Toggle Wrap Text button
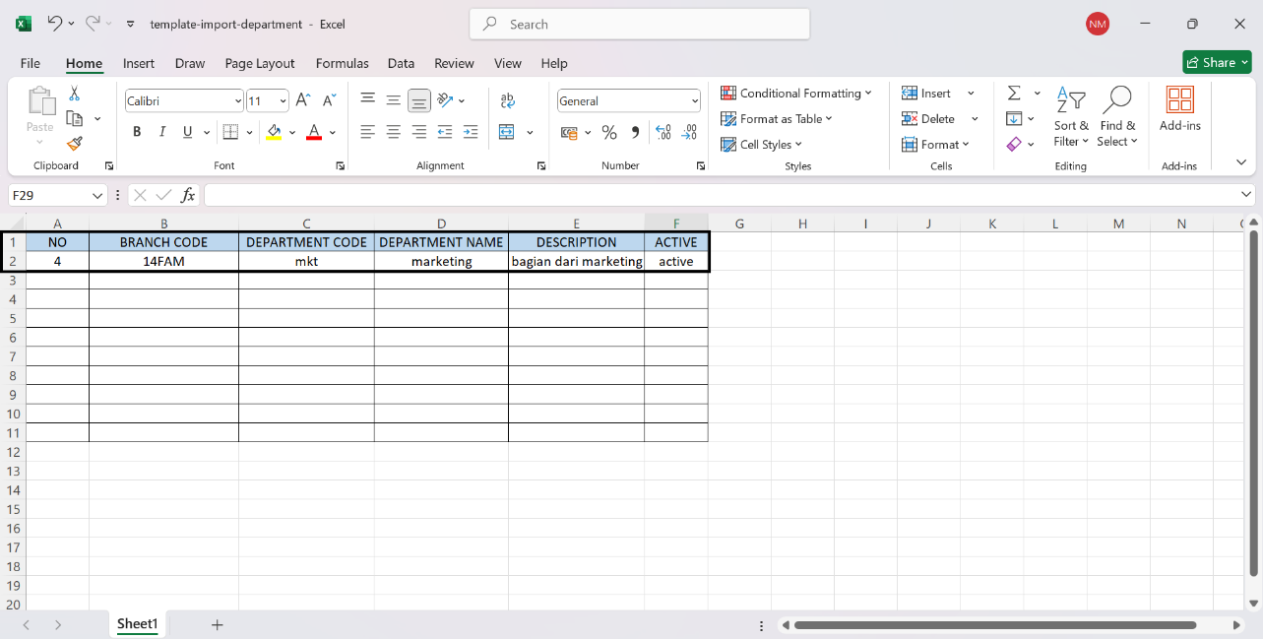Image resolution: width=1263 pixels, height=639 pixels. [508, 100]
